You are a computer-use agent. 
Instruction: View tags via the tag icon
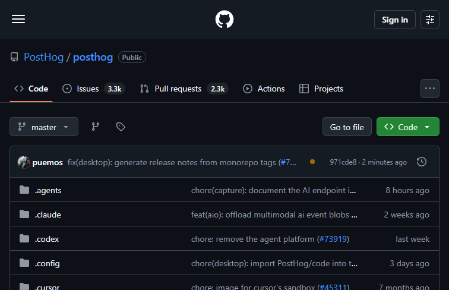click(x=121, y=127)
